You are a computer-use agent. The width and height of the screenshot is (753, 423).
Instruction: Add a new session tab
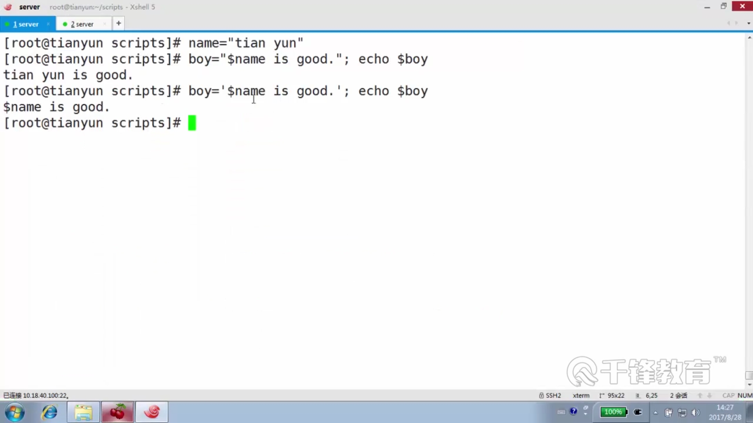click(x=118, y=23)
